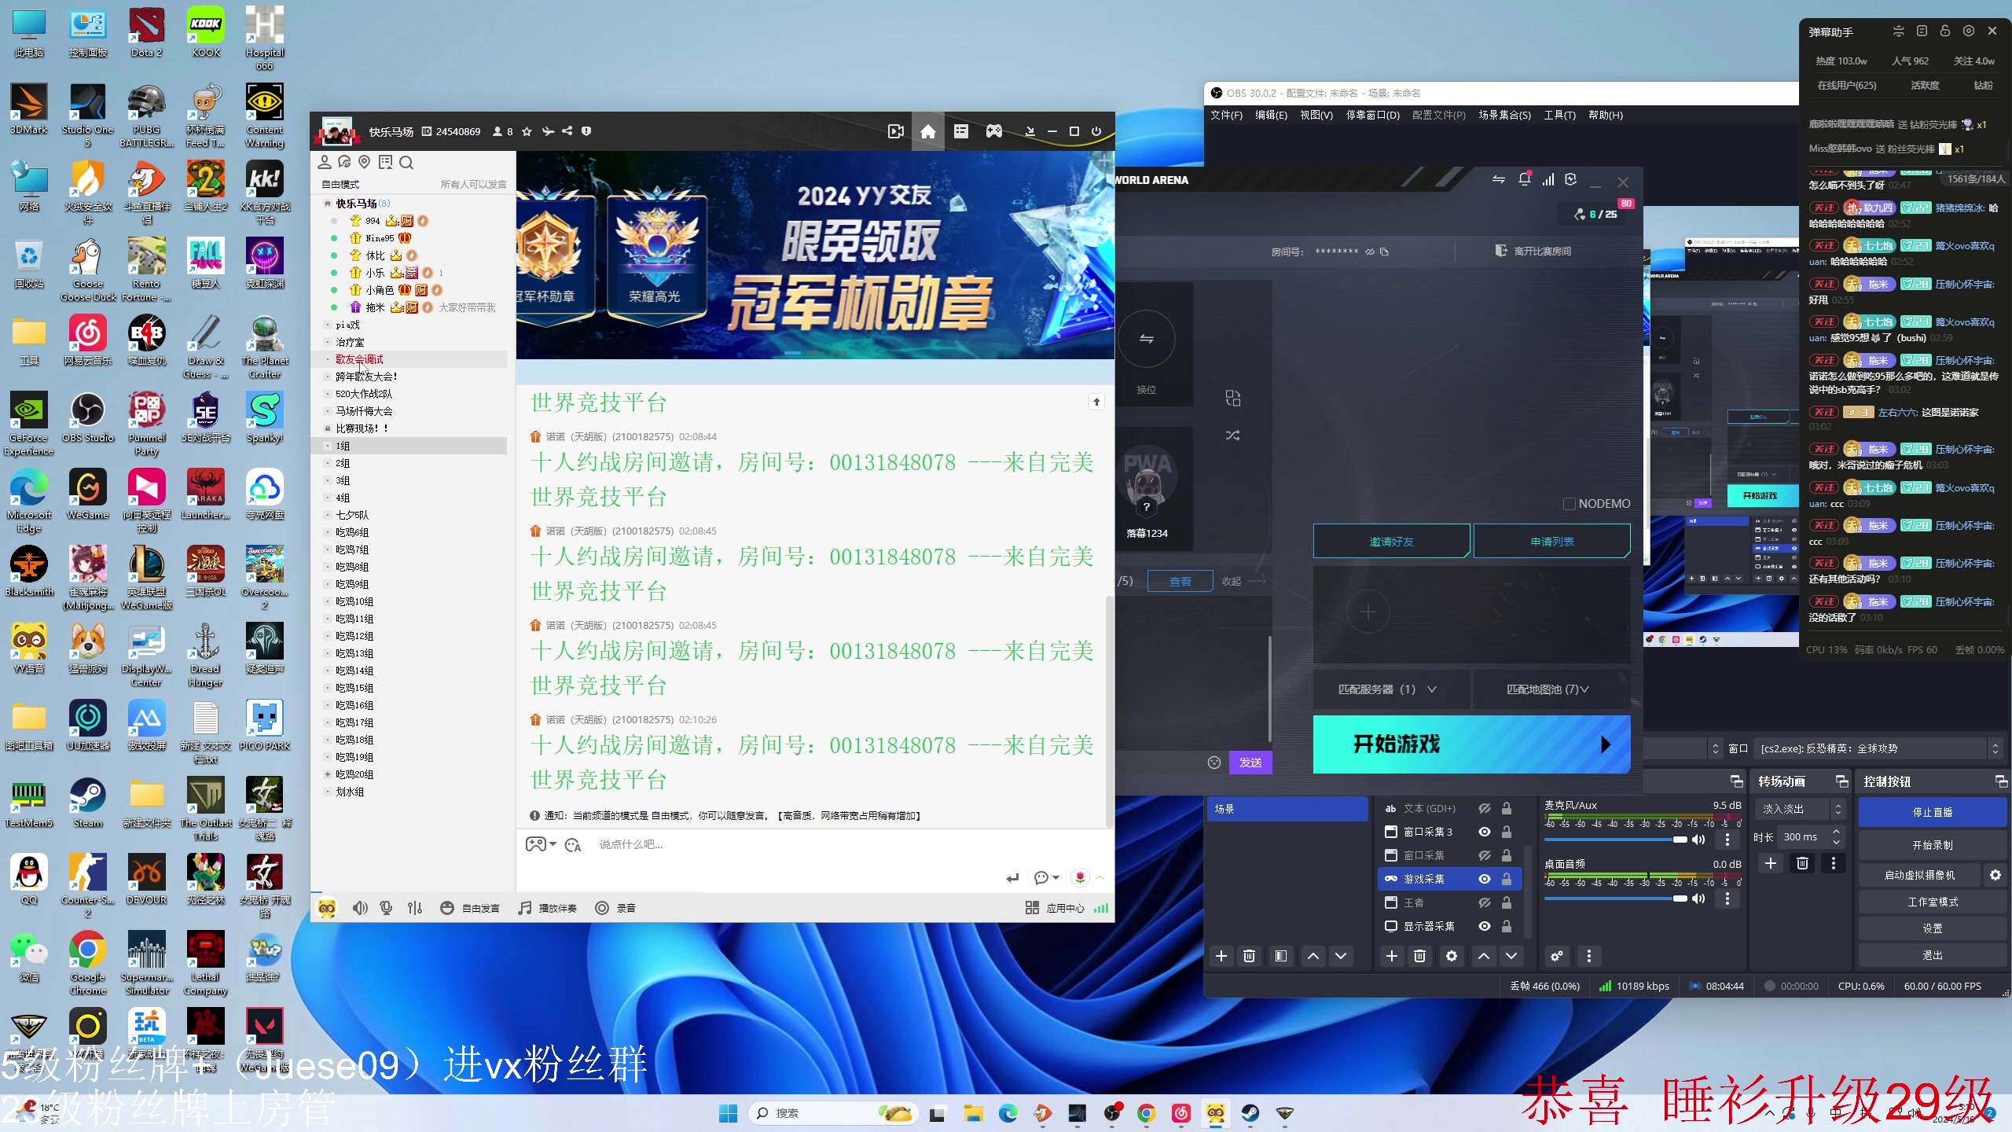Open OBS source properties gear
The height and width of the screenshot is (1132, 2012).
pos(1451,956)
